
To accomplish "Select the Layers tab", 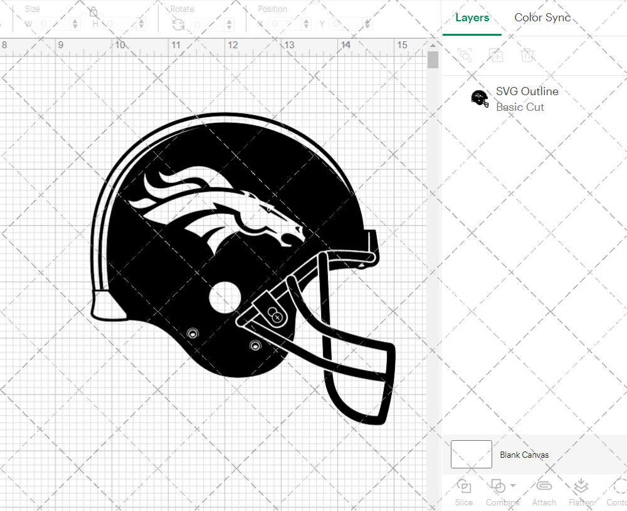I will tap(472, 18).
